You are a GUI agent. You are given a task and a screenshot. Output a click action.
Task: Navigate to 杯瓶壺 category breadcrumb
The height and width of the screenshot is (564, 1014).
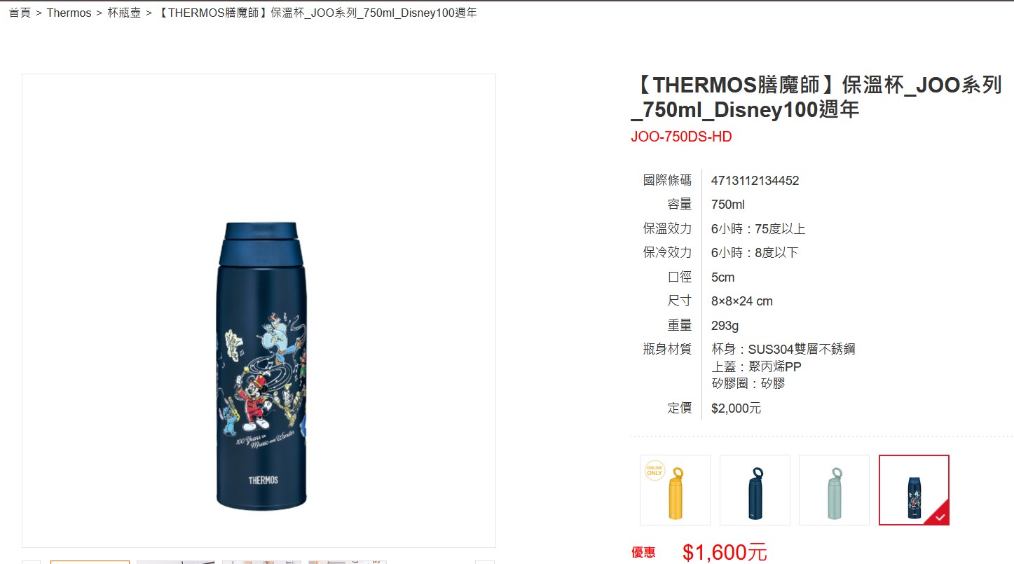click(124, 13)
